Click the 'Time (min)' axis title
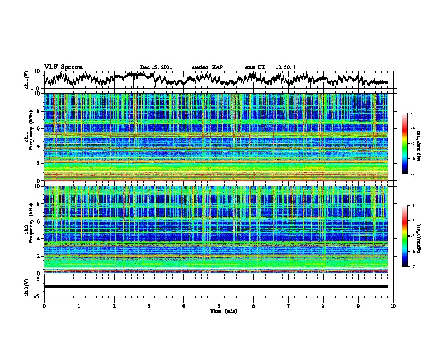This screenshot has height=343, width=443. coord(224,311)
